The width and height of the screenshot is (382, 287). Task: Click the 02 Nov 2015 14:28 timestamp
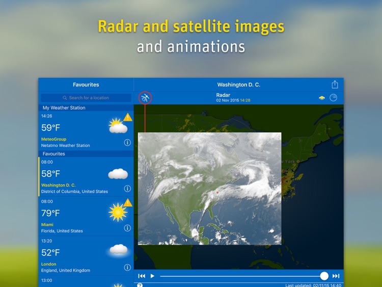[233, 100]
